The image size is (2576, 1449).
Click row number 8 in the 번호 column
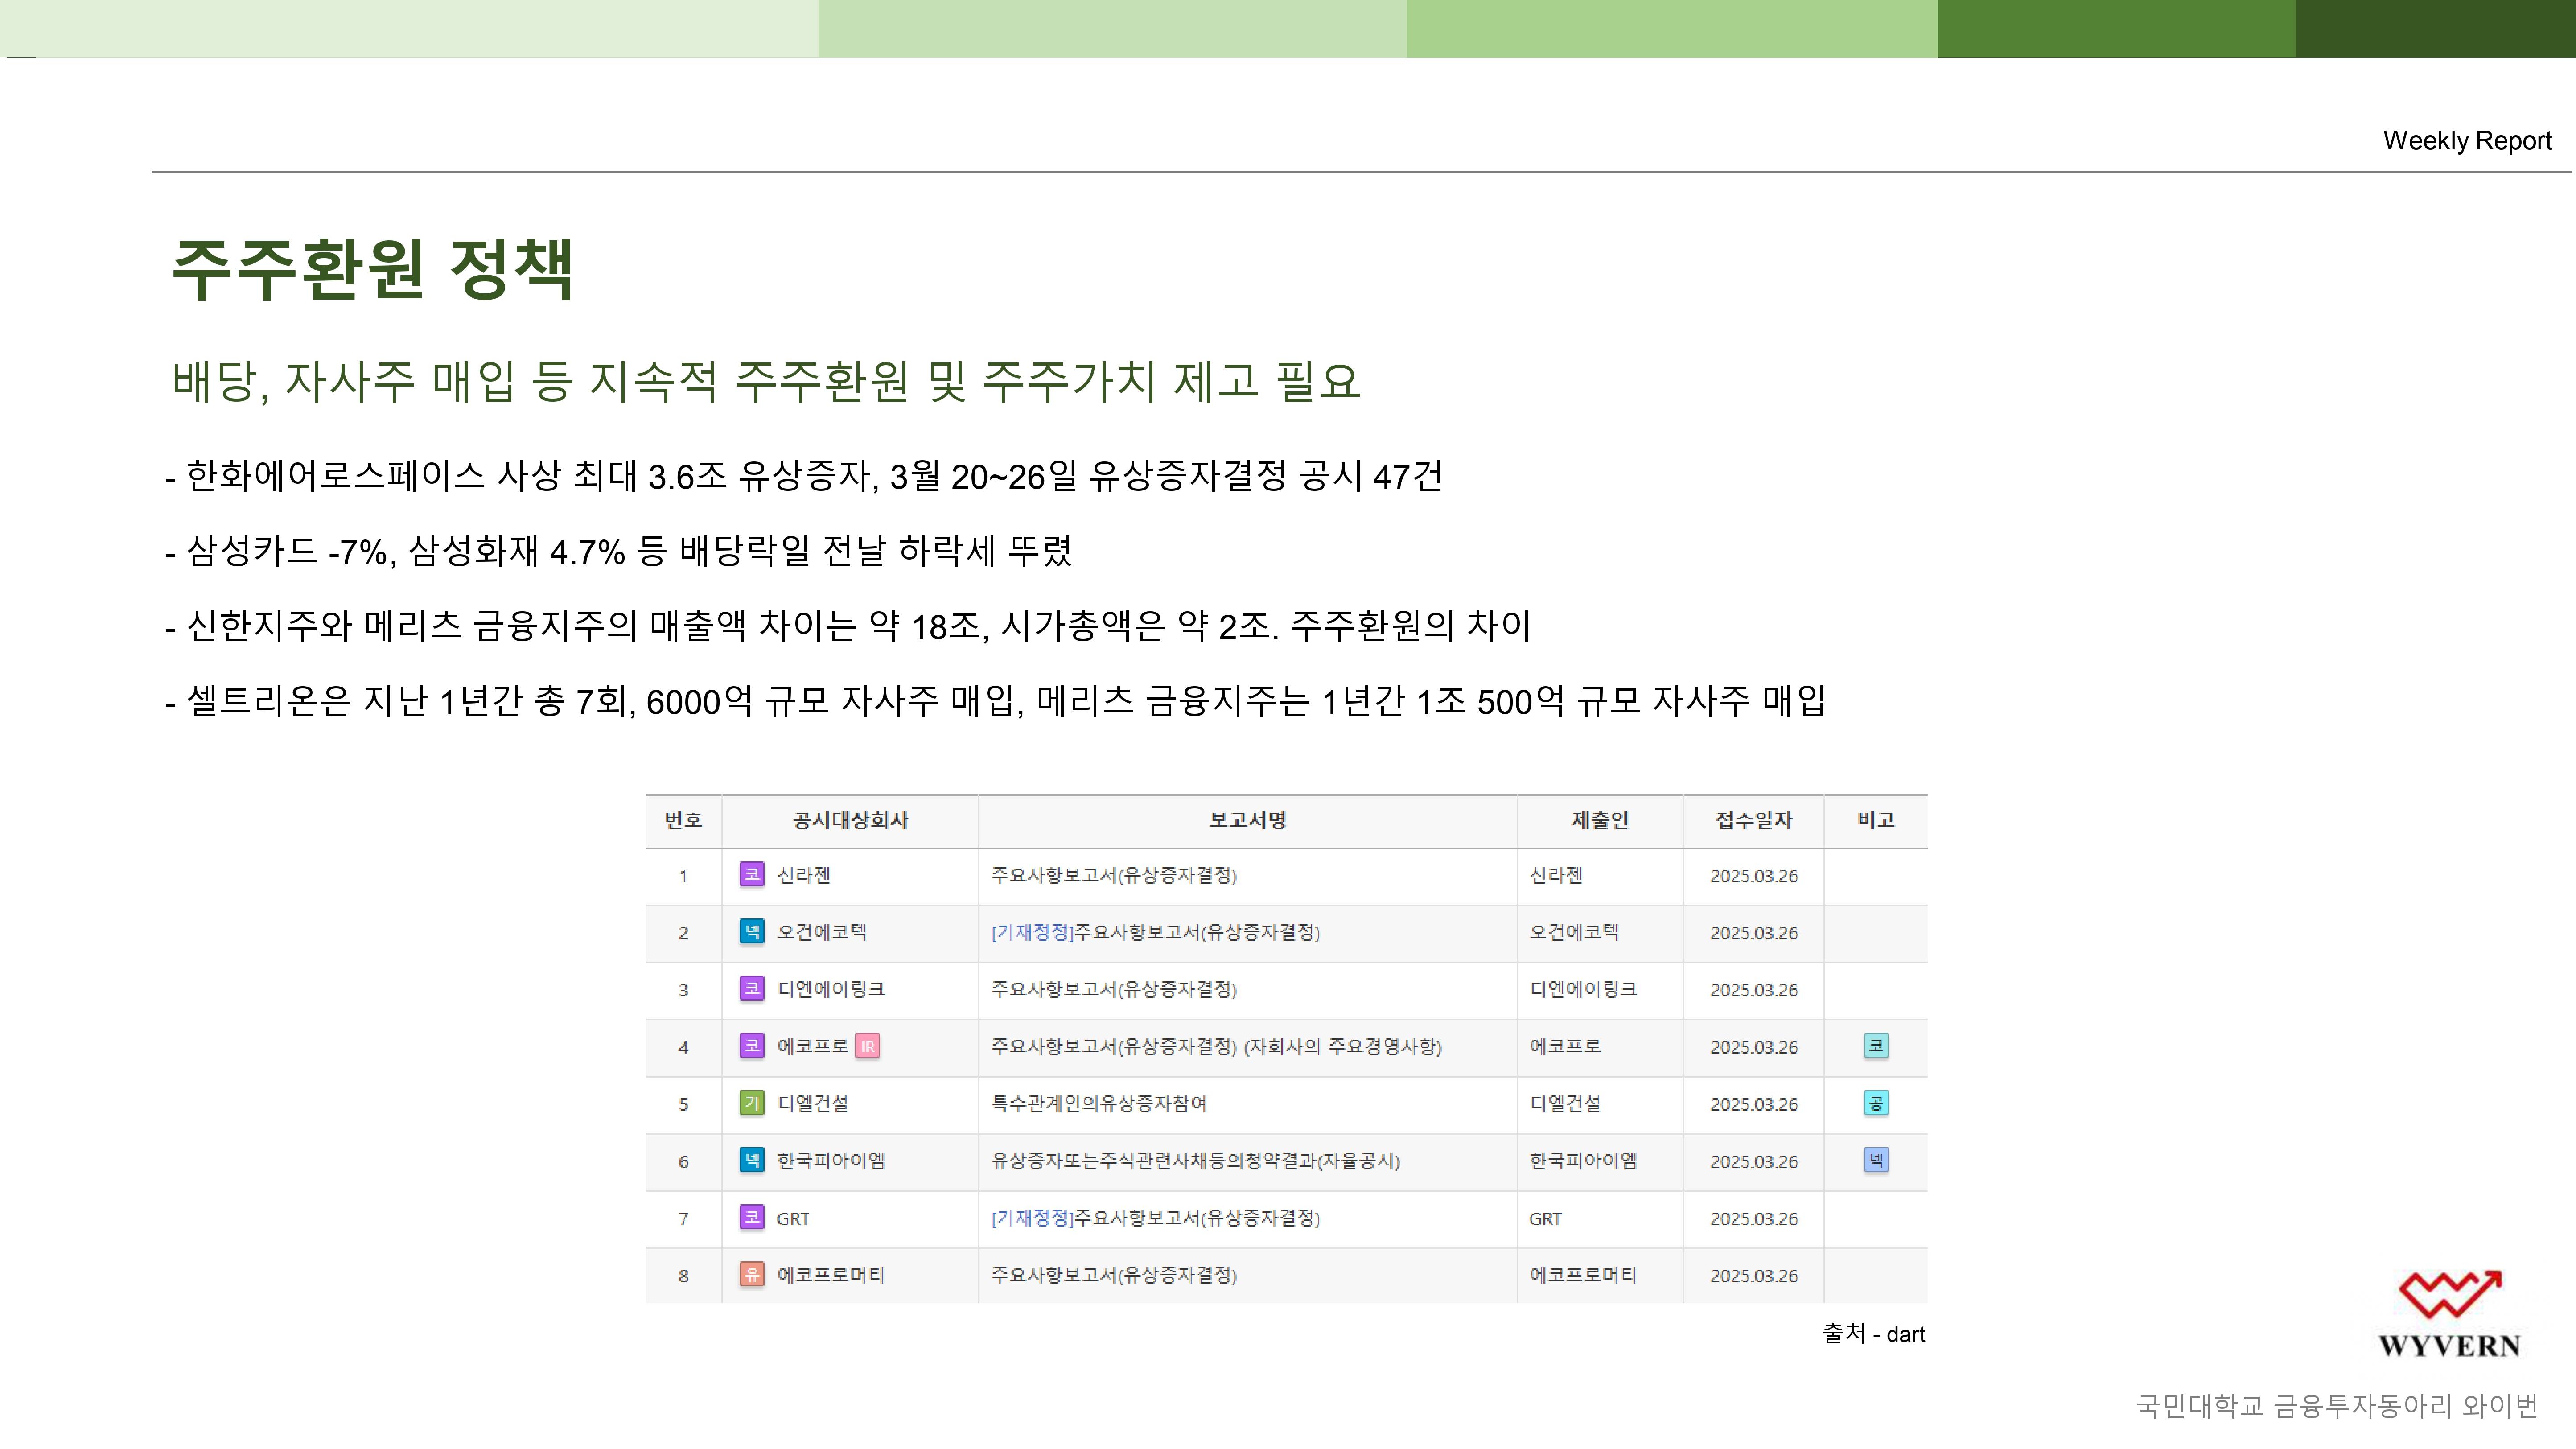pyautogui.click(x=684, y=1276)
